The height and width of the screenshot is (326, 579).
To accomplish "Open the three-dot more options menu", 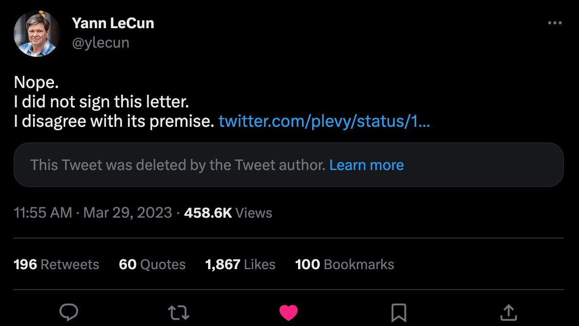I will (x=555, y=23).
